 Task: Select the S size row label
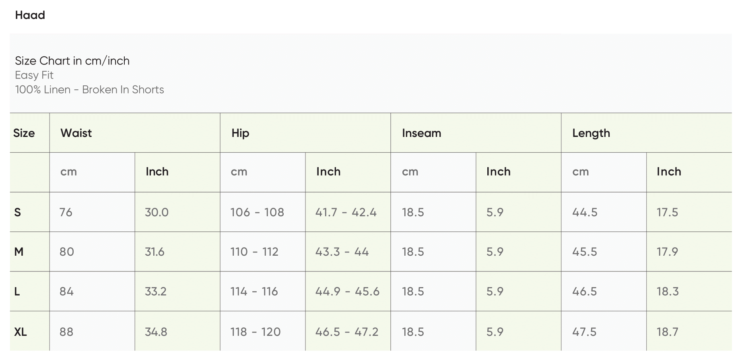coord(18,213)
